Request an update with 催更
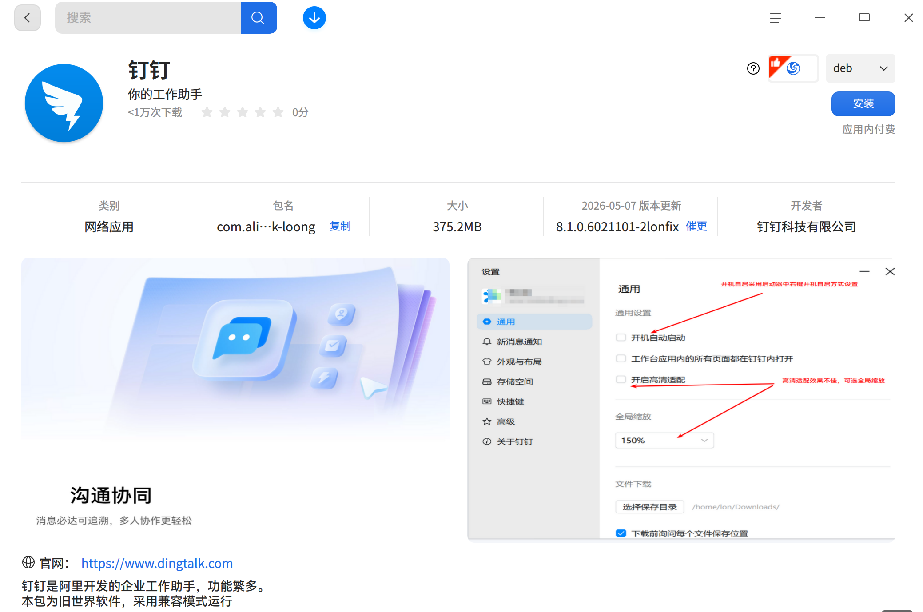The image size is (923, 612). 696,226
